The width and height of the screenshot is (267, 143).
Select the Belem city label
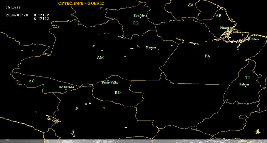click(x=255, y=39)
